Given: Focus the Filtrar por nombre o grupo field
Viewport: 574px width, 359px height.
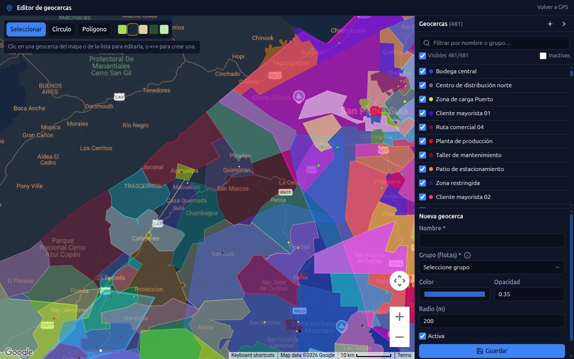Looking at the screenshot, I should tap(494, 43).
